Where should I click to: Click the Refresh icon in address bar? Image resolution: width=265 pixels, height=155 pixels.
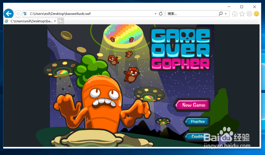click(161, 14)
